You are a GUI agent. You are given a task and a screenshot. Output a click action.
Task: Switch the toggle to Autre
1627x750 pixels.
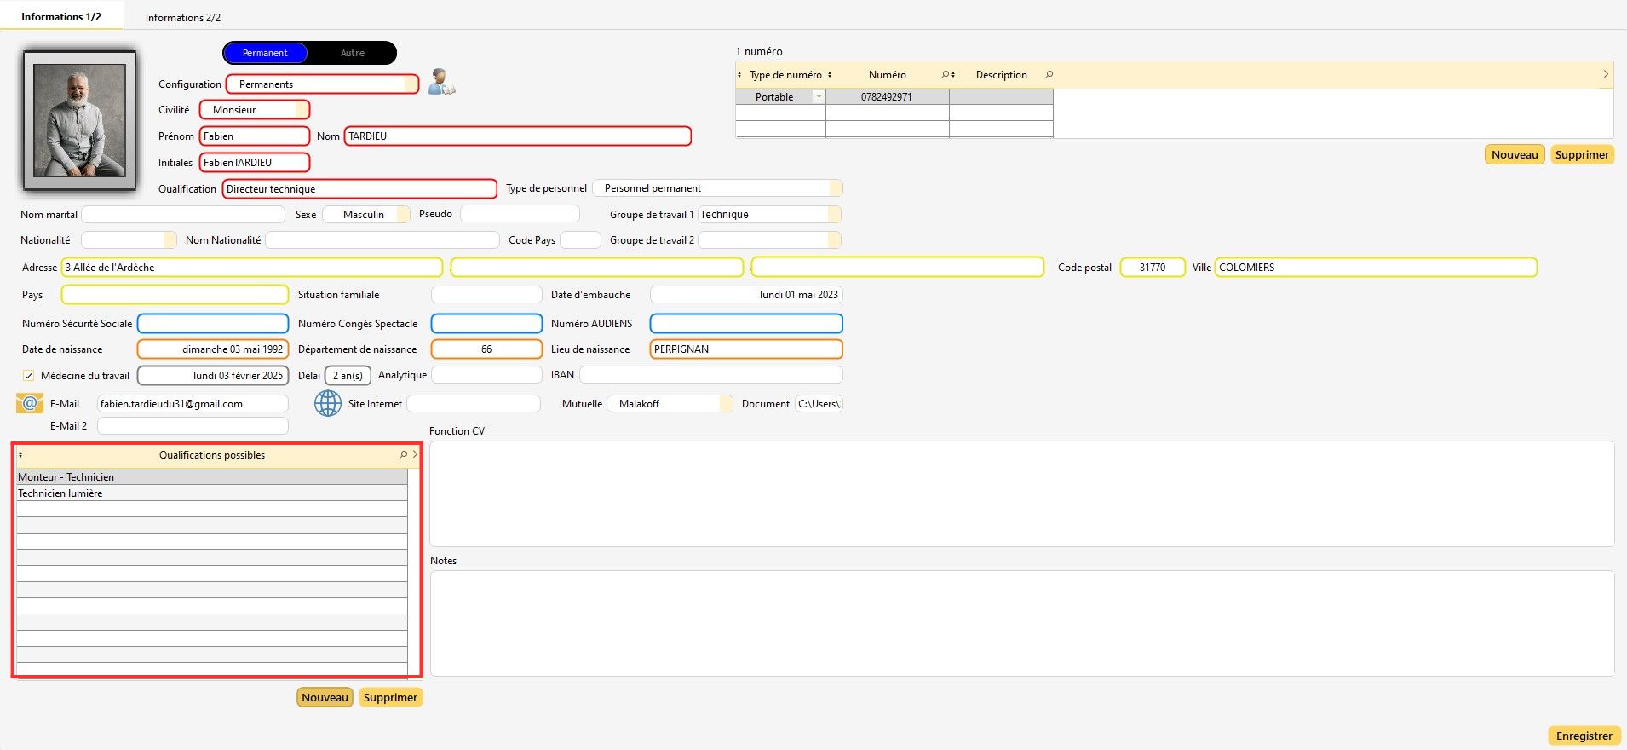[x=352, y=53]
